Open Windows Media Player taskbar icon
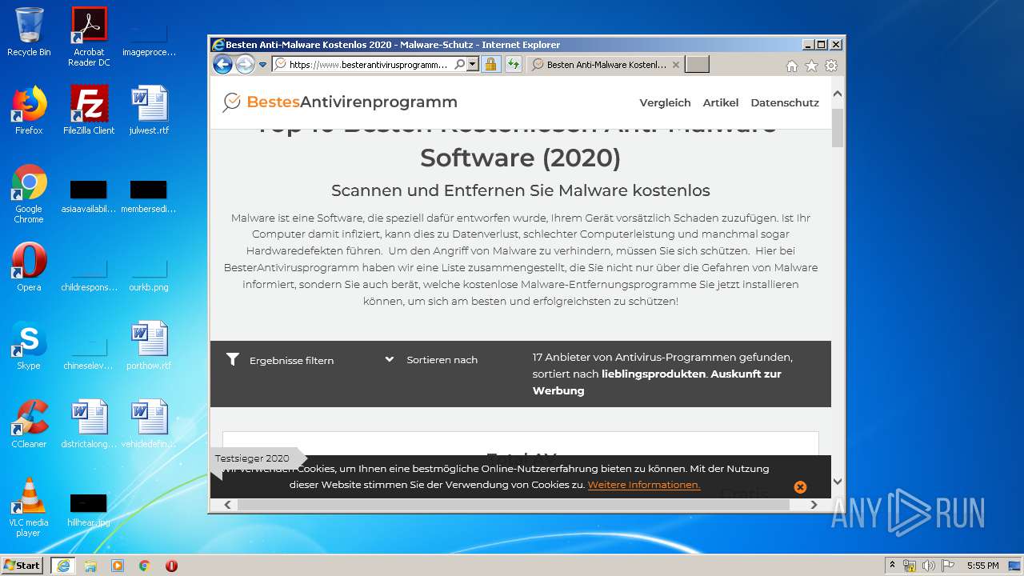Viewport: 1024px width, 576px height. pos(118,566)
